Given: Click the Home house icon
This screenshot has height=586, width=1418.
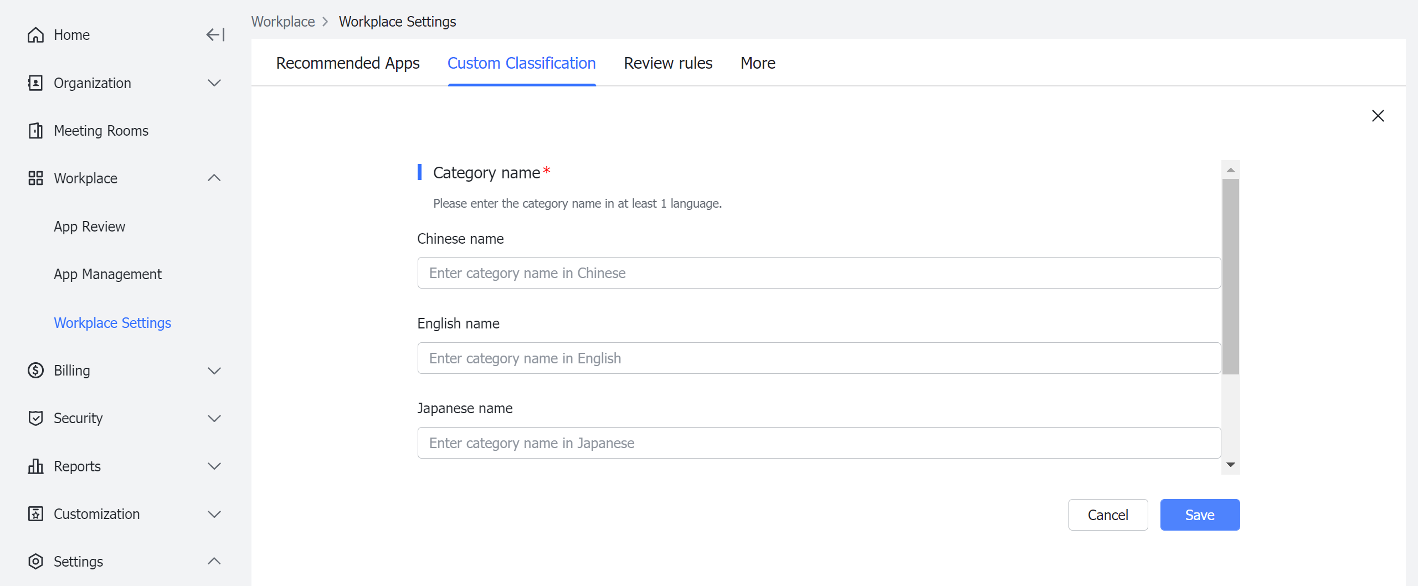Looking at the screenshot, I should (x=35, y=35).
